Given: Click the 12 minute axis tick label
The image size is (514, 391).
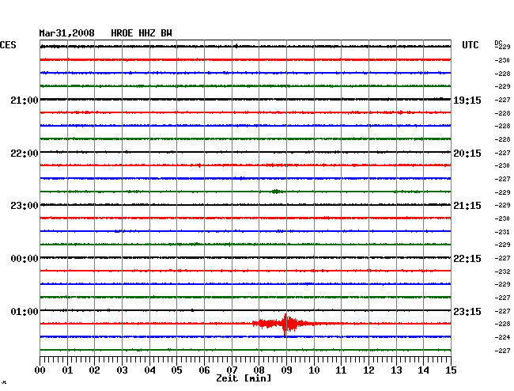Looking at the screenshot, I should click(x=368, y=370).
